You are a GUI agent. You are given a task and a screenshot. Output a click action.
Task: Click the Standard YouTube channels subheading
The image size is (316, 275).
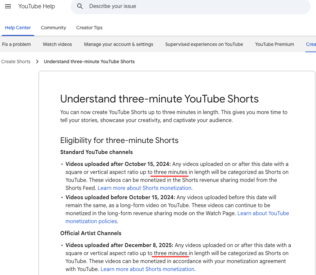coord(96,152)
